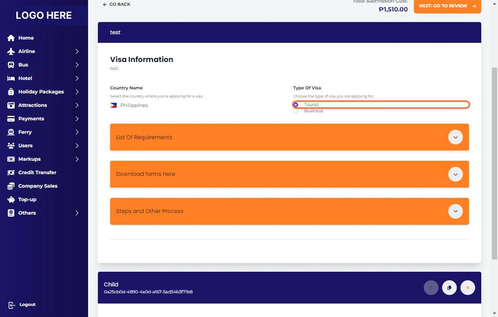
Task: Click the trash icon in the Child header
Action: click(431, 288)
